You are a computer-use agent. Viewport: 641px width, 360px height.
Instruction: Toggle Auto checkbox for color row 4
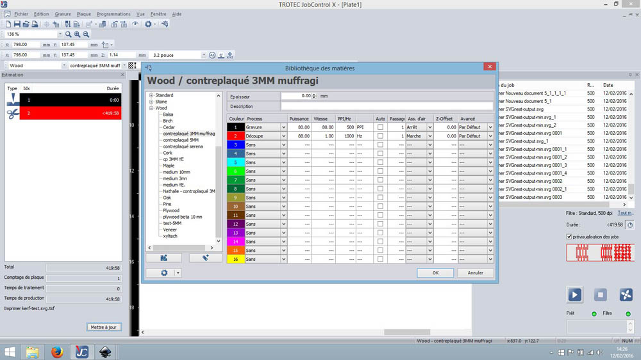380,153
